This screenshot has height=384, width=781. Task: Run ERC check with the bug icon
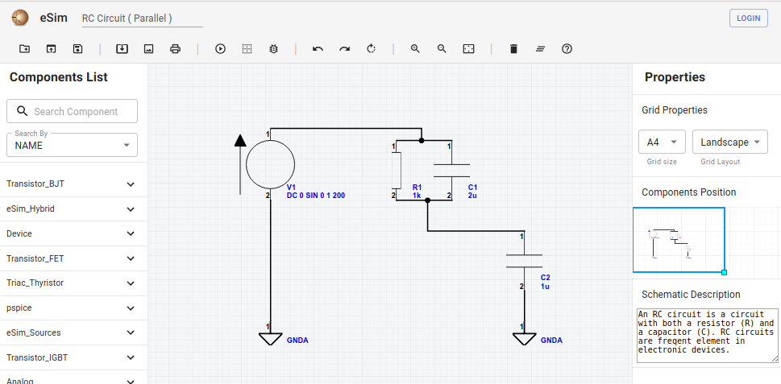[273, 49]
